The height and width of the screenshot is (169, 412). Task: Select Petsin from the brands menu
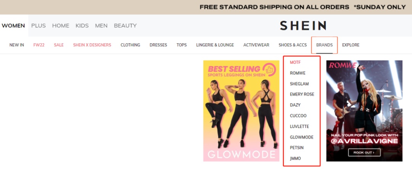point(297,148)
